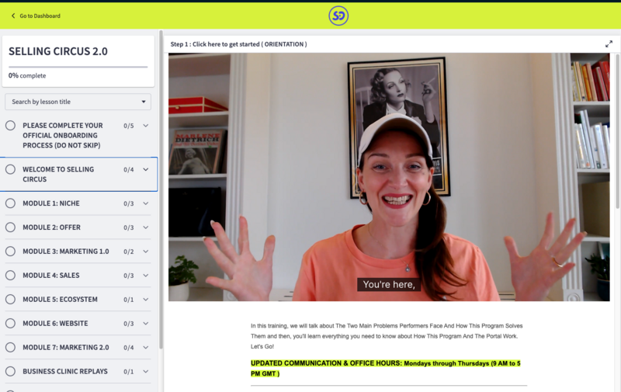The height and width of the screenshot is (392, 621).
Task: Open MODULE 6: WEBSITE section title
Action: tap(55, 324)
